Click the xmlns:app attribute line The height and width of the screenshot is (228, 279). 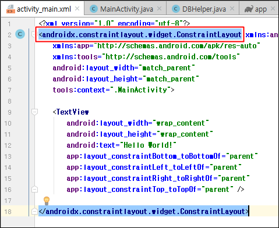click(156, 46)
